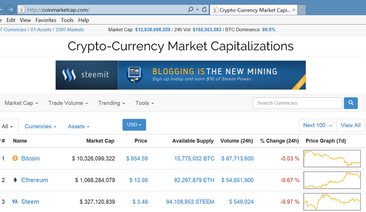The height and width of the screenshot is (212, 366).
Task: Click the Ethereum diamond logo icon
Action: click(x=15, y=180)
